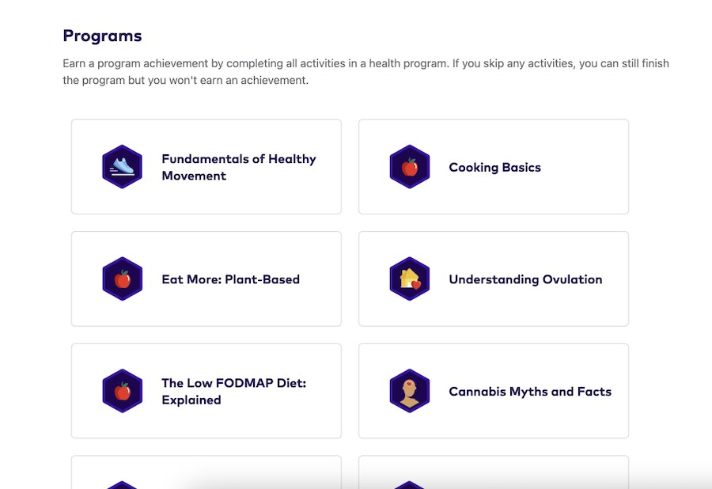Click the apple badge on Low FODMAP Diet card
The image size is (712, 489).
(x=122, y=390)
